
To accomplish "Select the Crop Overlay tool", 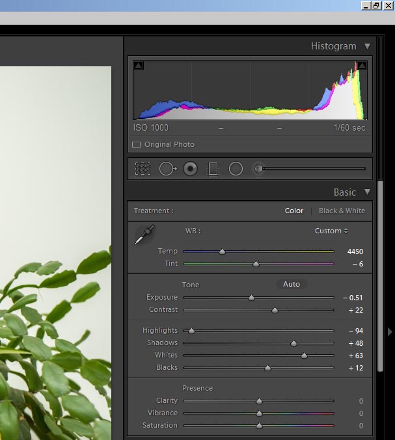I will point(143,169).
